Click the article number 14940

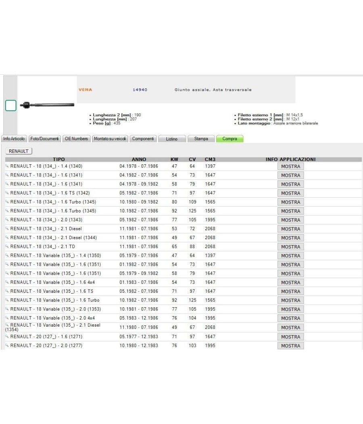[x=140, y=90]
